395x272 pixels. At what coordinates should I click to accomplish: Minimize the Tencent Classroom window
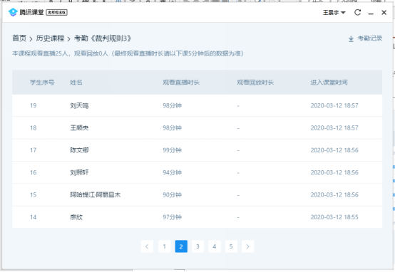point(371,13)
